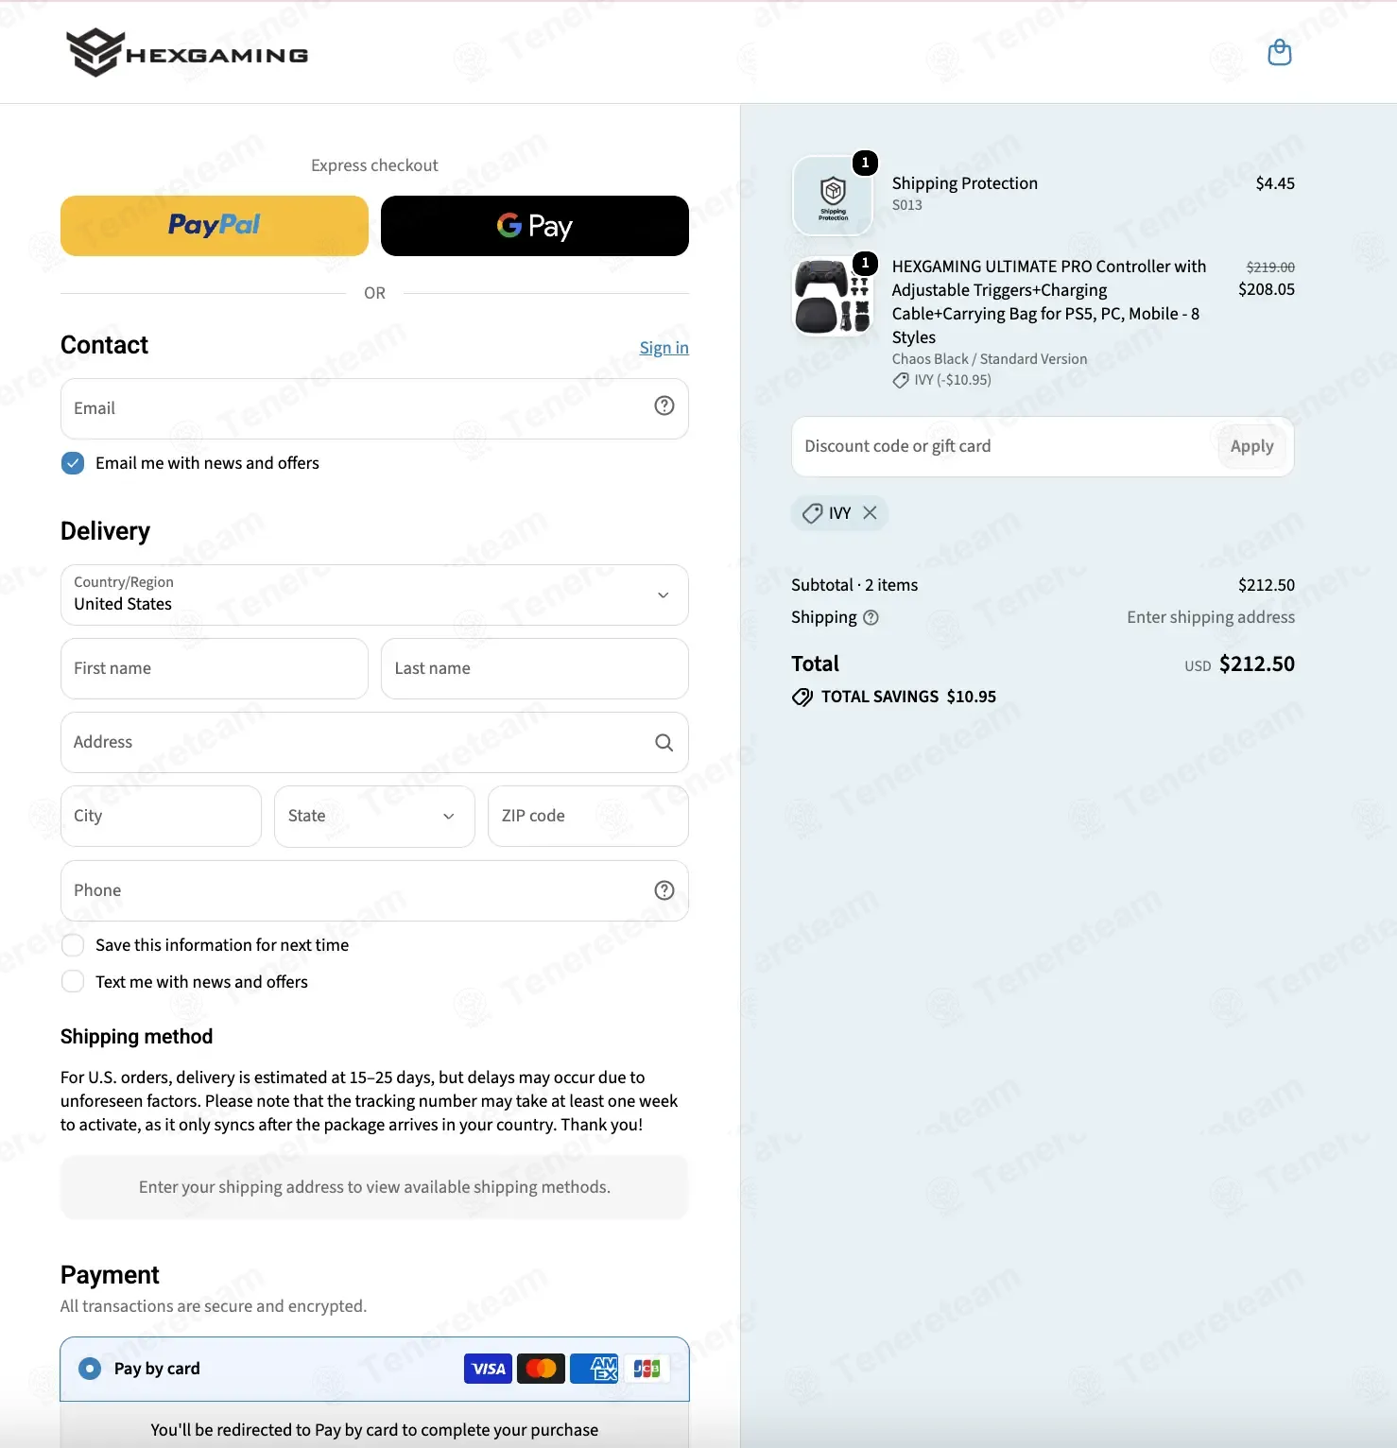Remove the IVY discount code
This screenshot has height=1448, width=1397.
tap(871, 512)
